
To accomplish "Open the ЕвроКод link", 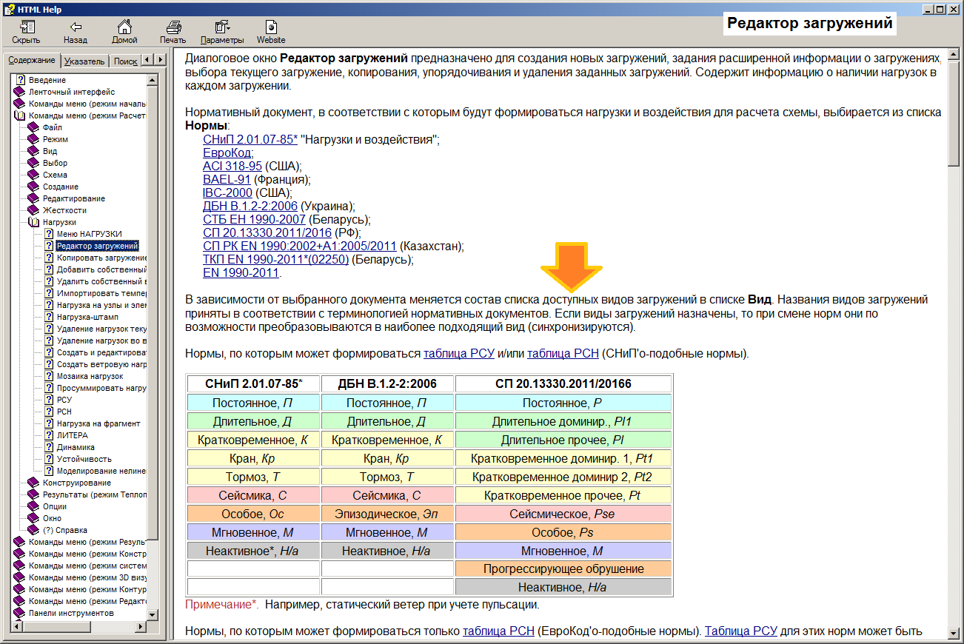I will click(227, 152).
